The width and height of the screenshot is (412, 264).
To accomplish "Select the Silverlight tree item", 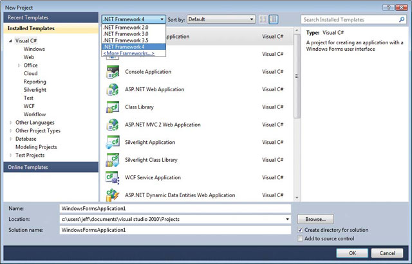I will point(35,90).
